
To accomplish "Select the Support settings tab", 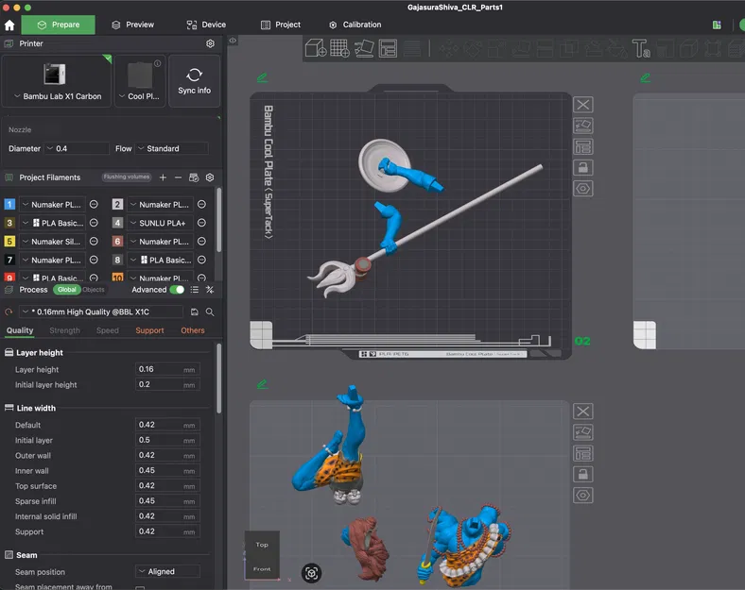I will pos(149,330).
